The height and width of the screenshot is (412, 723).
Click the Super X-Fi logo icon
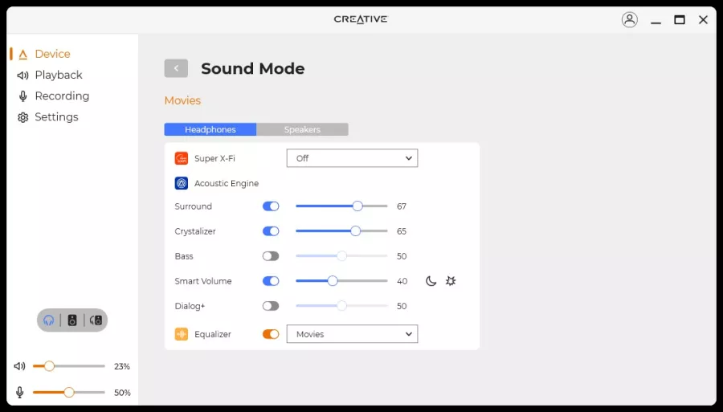click(182, 158)
